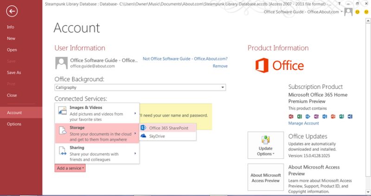The width and height of the screenshot is (371, 196).
Task: Click the Images & Videos picture icon
Action: coord(63,111)
